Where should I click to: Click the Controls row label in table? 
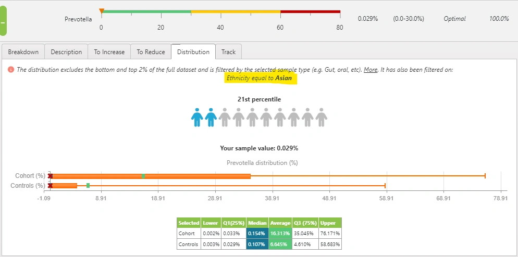tap(189, 245)
